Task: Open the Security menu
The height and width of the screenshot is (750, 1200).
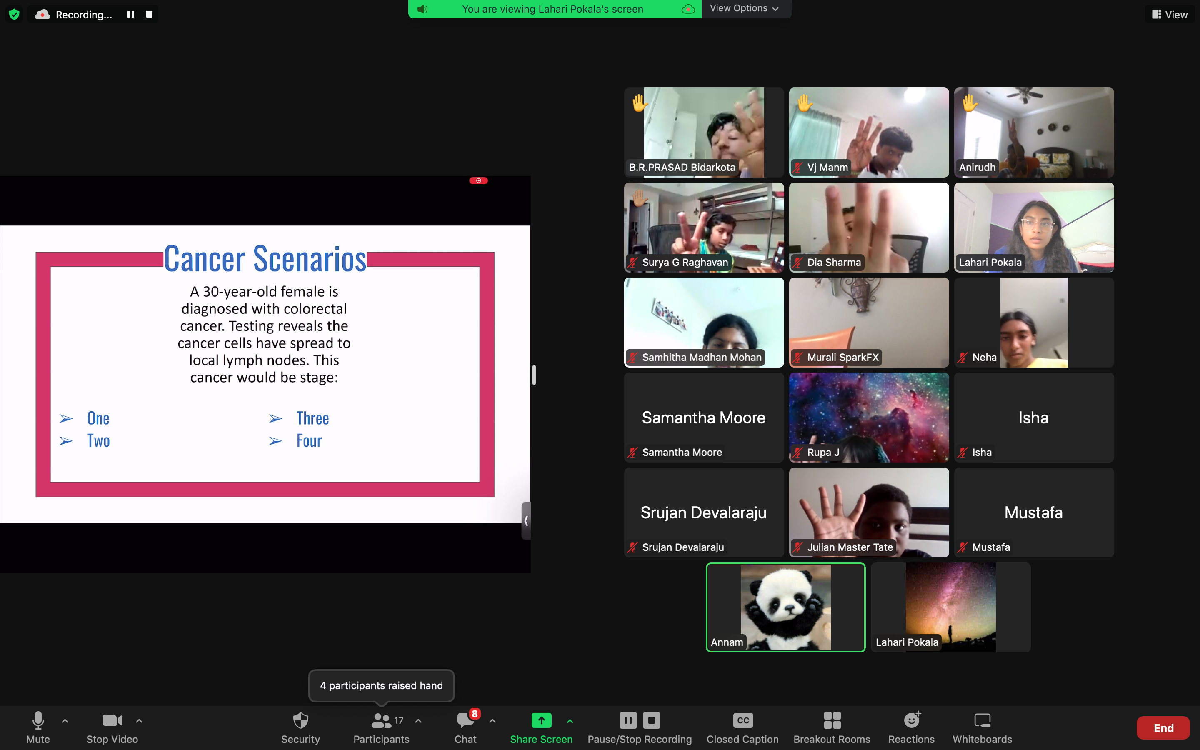Action: pyautogui.click(x=300, y=727)
